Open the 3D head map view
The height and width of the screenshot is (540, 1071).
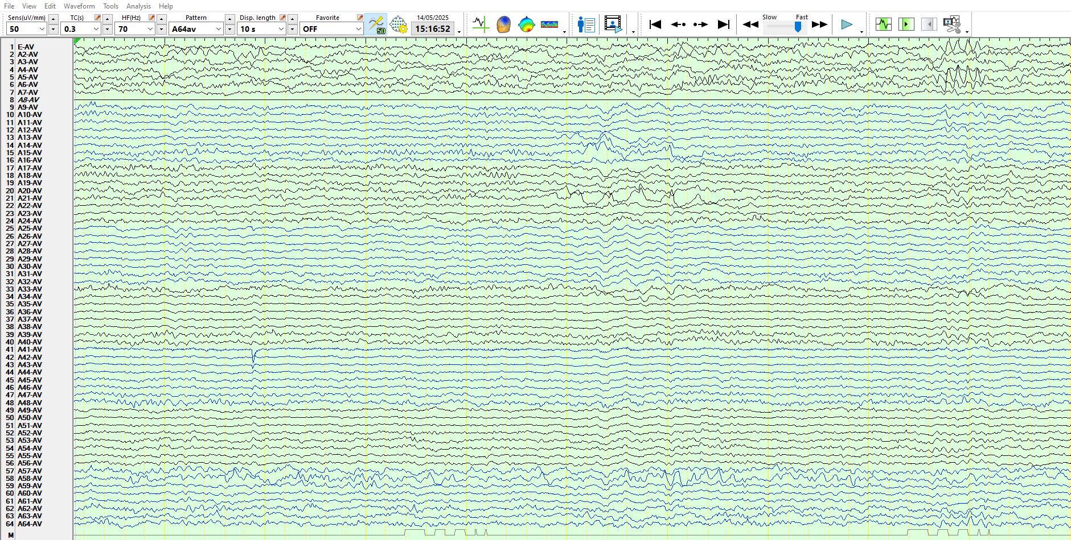click(x=503, y=24)
